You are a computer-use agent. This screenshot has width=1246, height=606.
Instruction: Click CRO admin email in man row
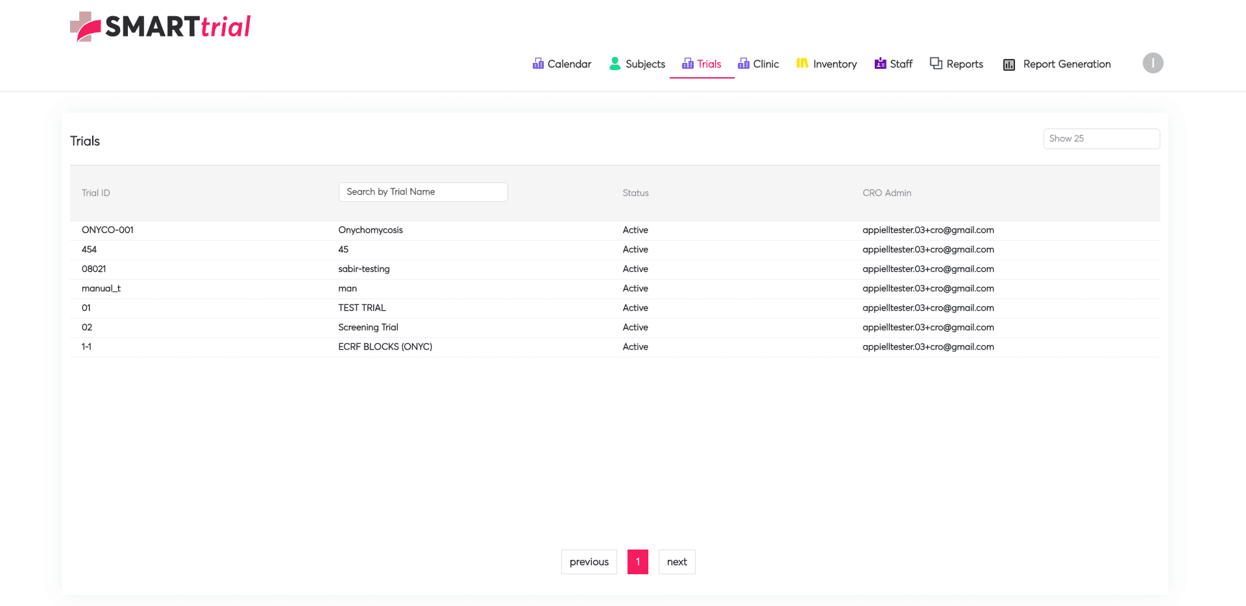[x=928, y=288]
